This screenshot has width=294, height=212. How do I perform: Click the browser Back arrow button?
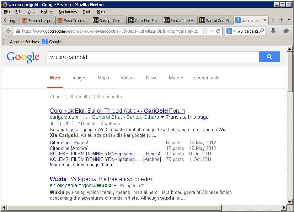tap(9, 31)
